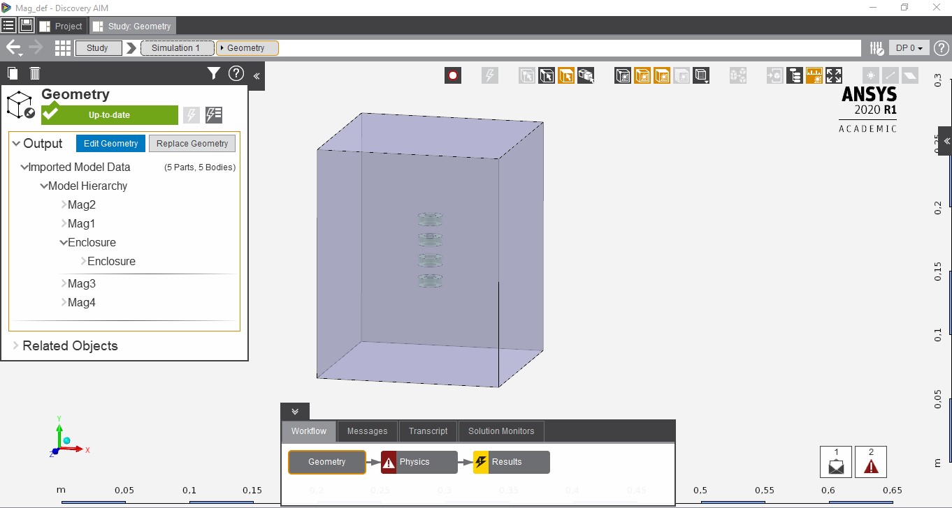Zoom to fit with expand arrows icon
The width and height of the screenshot is (952, 508).
(834, 75)
